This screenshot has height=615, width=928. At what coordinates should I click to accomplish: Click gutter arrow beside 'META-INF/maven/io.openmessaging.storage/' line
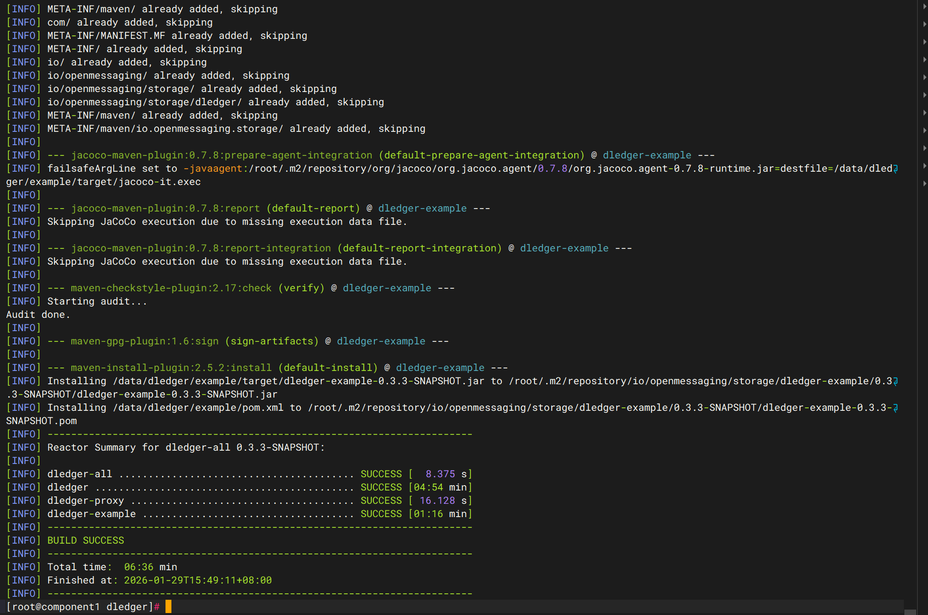pos(925,130)
